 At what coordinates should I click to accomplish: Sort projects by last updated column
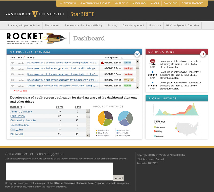pos(112,58)
